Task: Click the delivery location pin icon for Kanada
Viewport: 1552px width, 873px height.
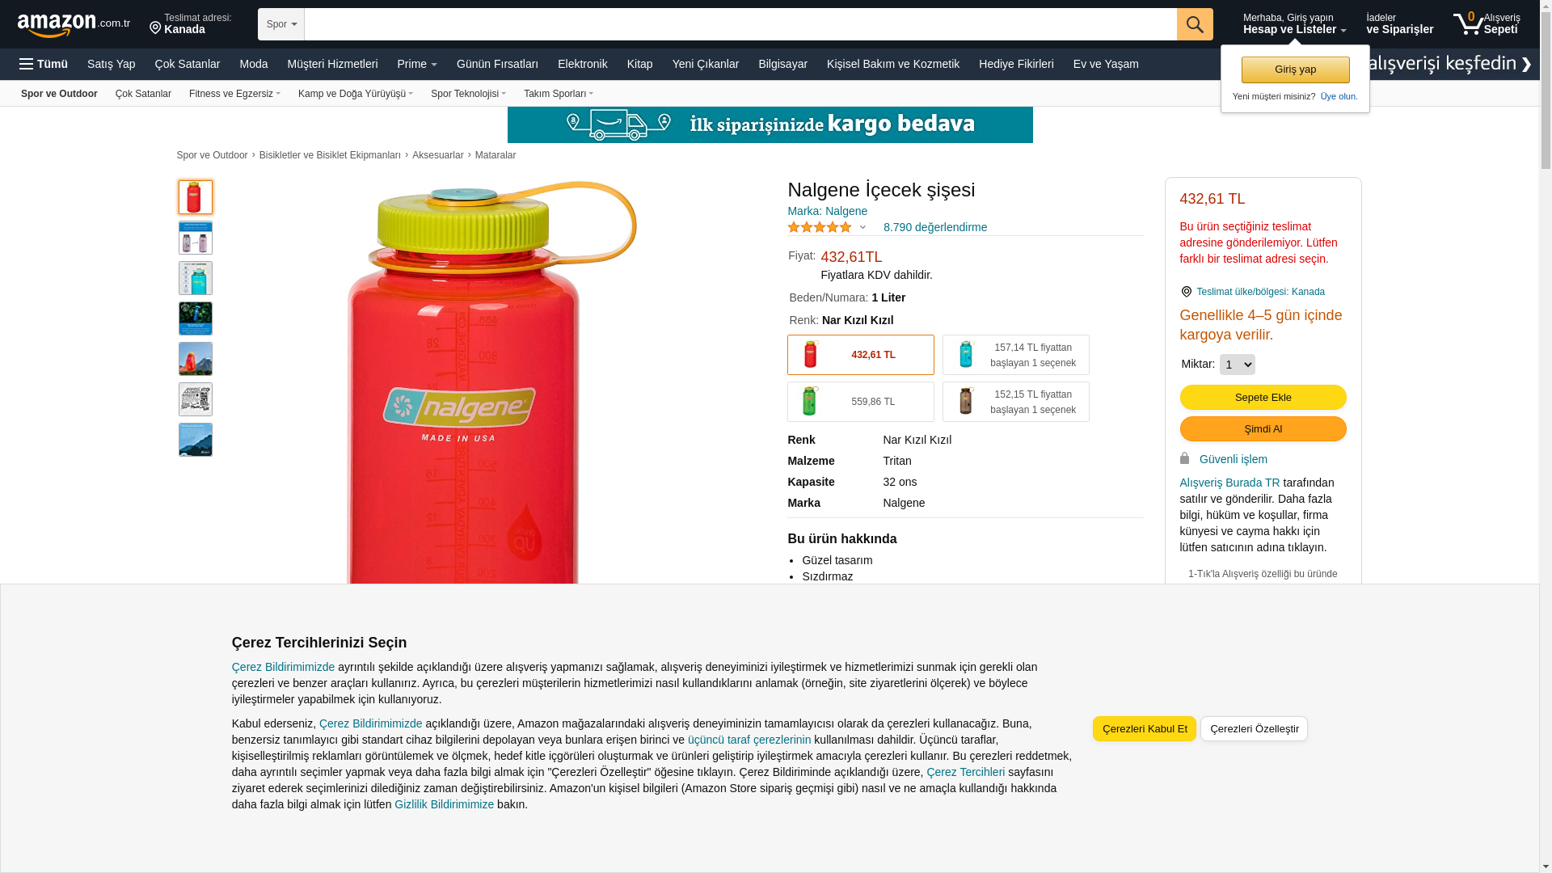Action: (155, 28)
